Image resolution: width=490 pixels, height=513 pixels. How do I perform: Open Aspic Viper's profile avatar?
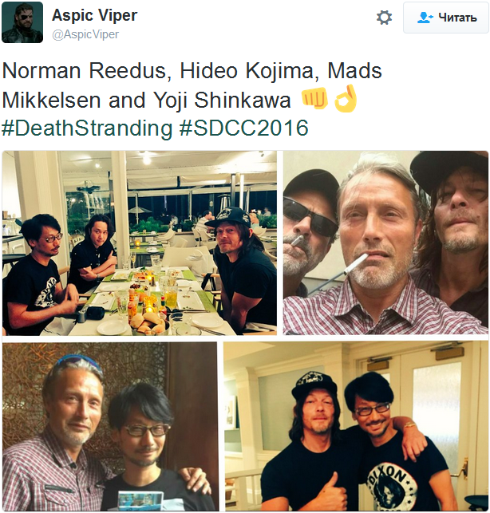point(22,22)
